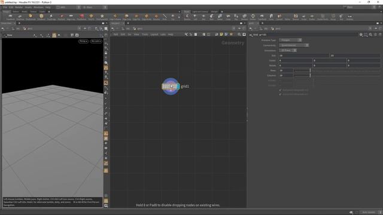383x215 pixels.
Task: Open the Persp viewport menu
Action: point(83,41)
